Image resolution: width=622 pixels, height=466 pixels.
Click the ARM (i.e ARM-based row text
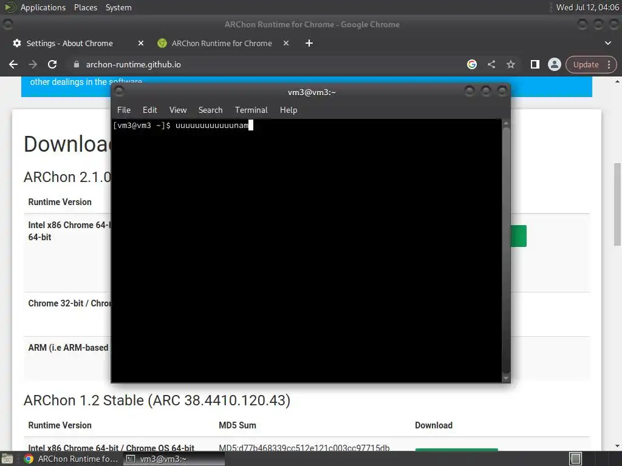pyautogui.click(x=68, y=348)
